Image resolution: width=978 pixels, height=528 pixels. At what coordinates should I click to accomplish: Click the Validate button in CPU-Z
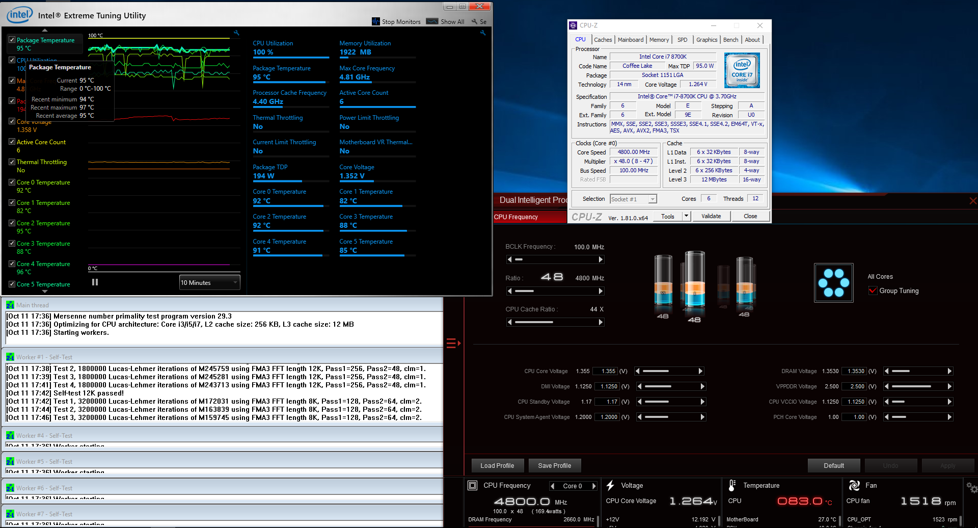tap(711, 216)
